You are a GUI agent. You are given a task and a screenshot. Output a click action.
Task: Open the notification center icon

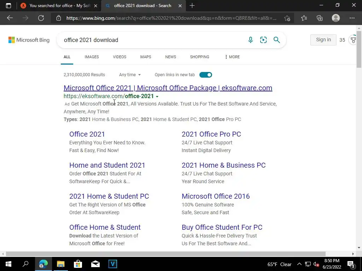point(351,264)
